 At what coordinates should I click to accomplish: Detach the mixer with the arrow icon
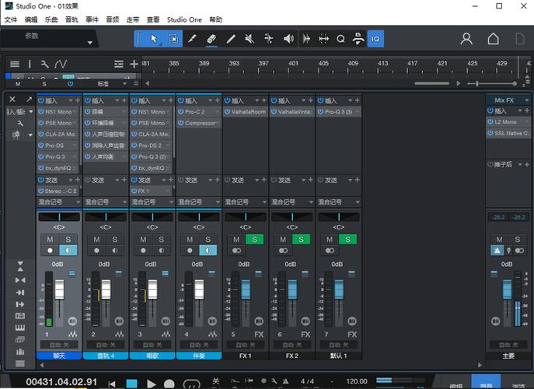point(29,100)
